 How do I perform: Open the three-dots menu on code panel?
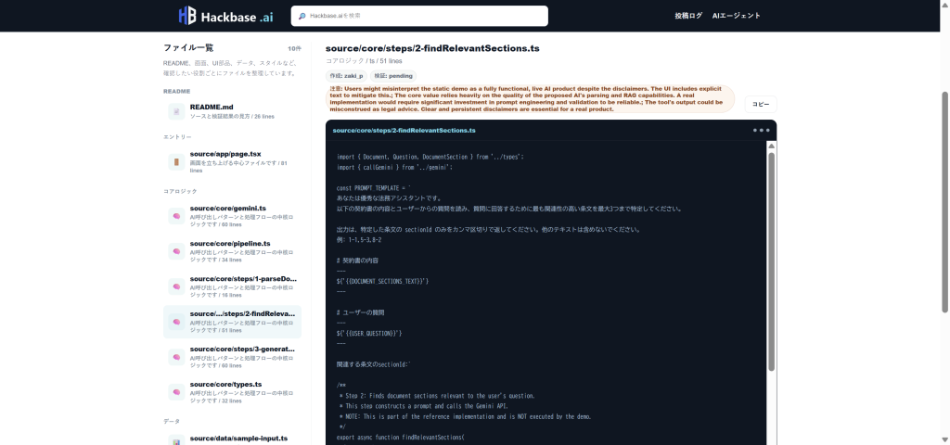point(761,130)
